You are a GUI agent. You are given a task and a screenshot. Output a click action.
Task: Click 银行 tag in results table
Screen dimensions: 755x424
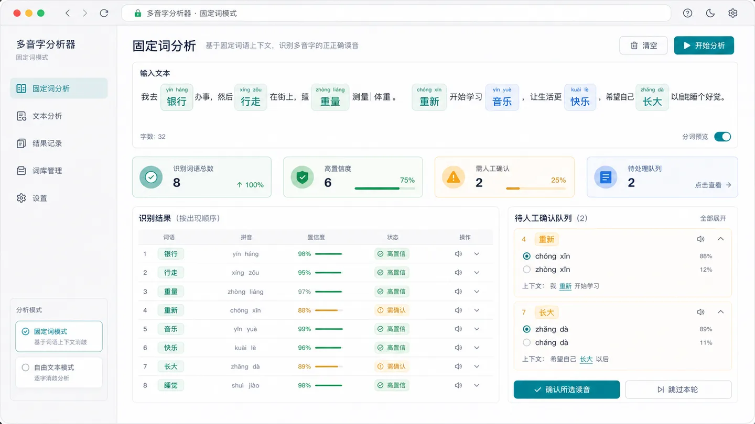coord(171,254)
